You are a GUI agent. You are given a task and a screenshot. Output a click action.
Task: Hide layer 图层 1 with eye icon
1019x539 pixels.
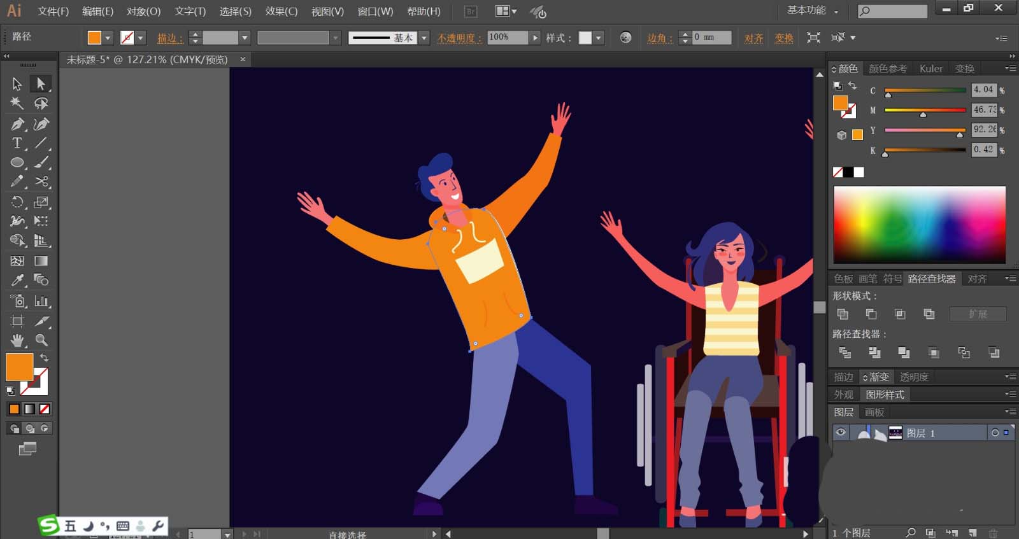click(841, 433)
